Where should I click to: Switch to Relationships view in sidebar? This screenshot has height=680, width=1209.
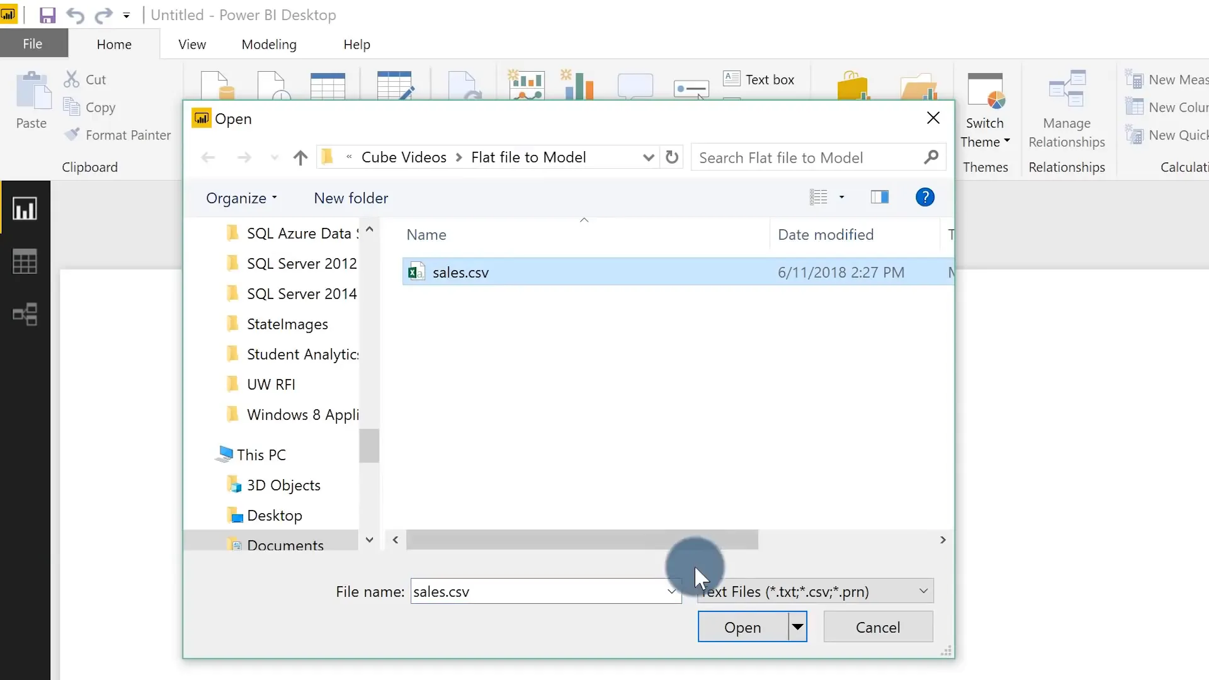[x=25, y=314]
